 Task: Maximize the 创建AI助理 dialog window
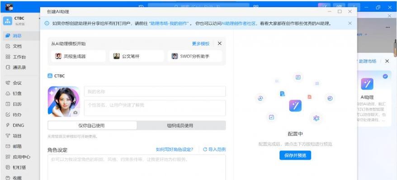pos(340,12)
